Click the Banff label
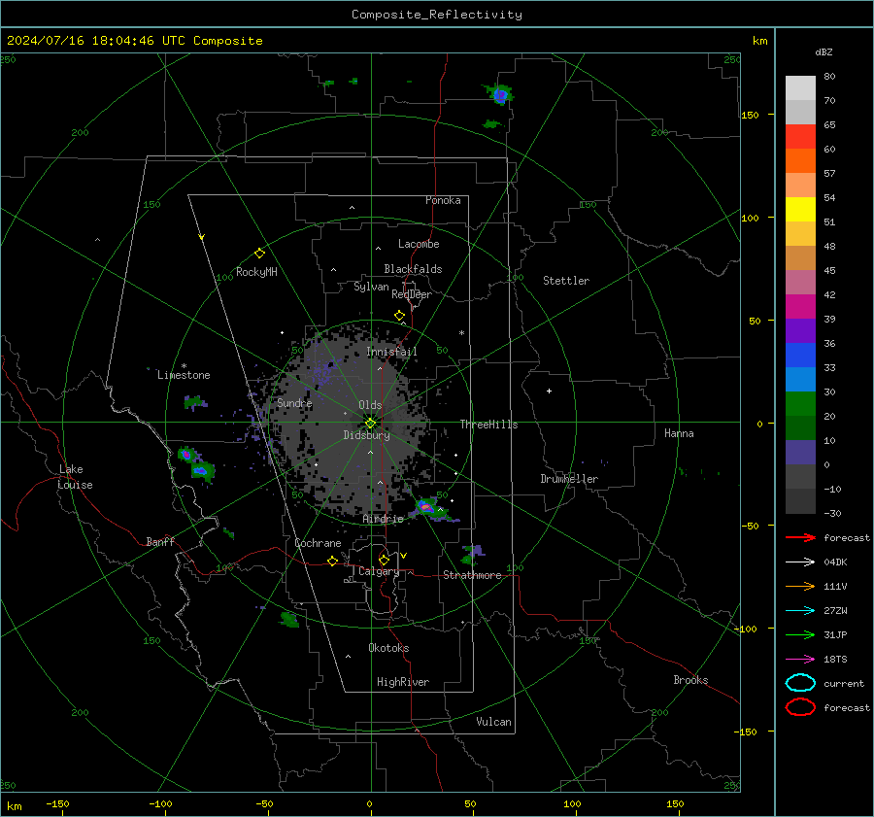The image size is (874, 817). [160, 541]
